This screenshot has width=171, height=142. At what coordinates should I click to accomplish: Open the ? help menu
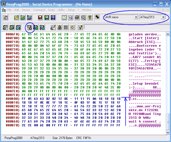78,10
